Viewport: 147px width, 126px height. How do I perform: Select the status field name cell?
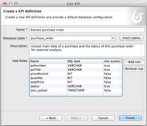48,86
